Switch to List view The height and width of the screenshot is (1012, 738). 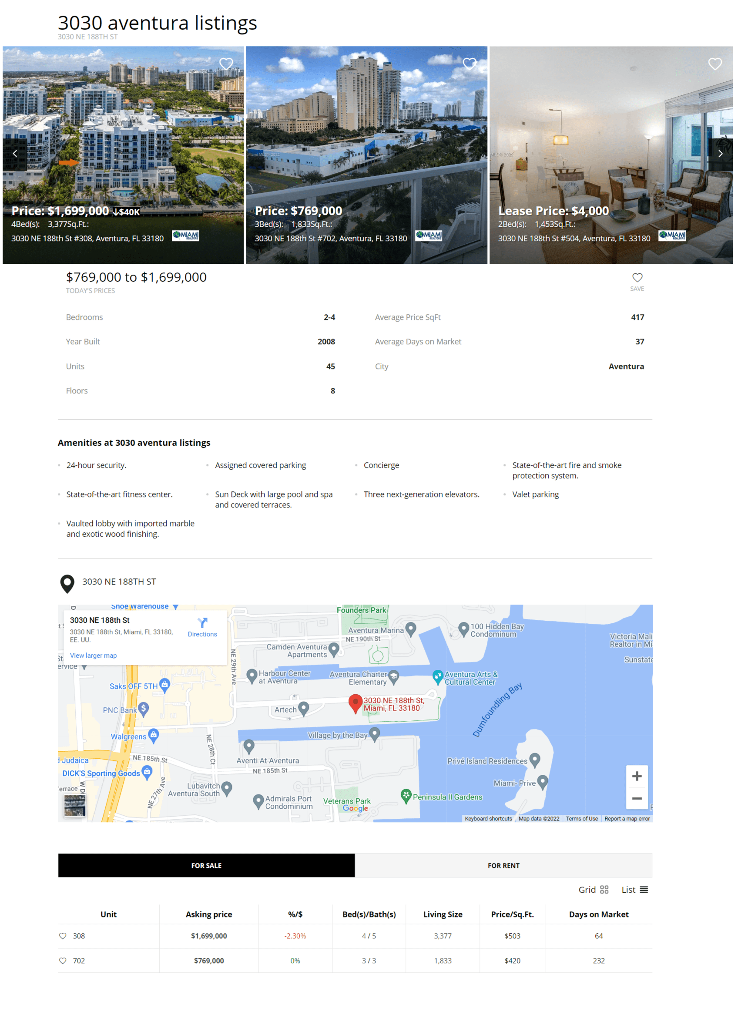point(634,890)
